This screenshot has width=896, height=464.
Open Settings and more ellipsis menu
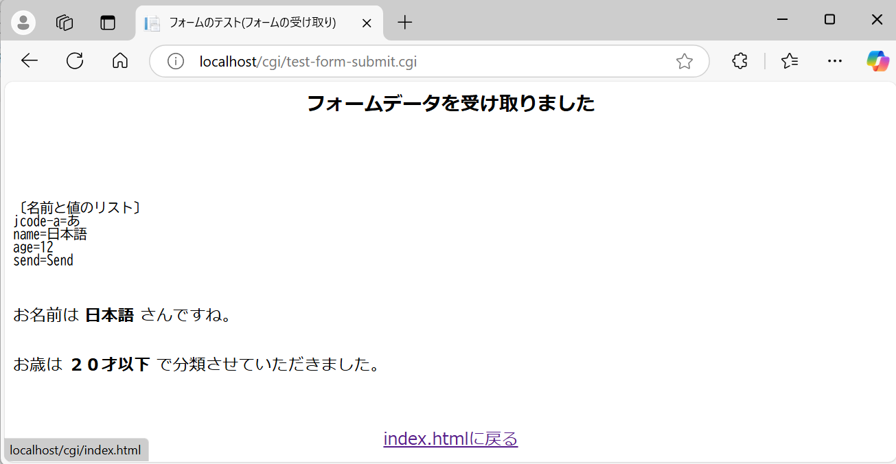tap(835, 61)
